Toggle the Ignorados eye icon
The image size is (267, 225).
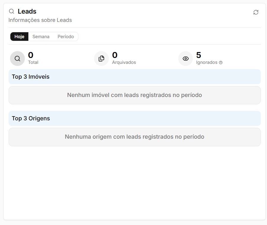(x=186, y=59)
